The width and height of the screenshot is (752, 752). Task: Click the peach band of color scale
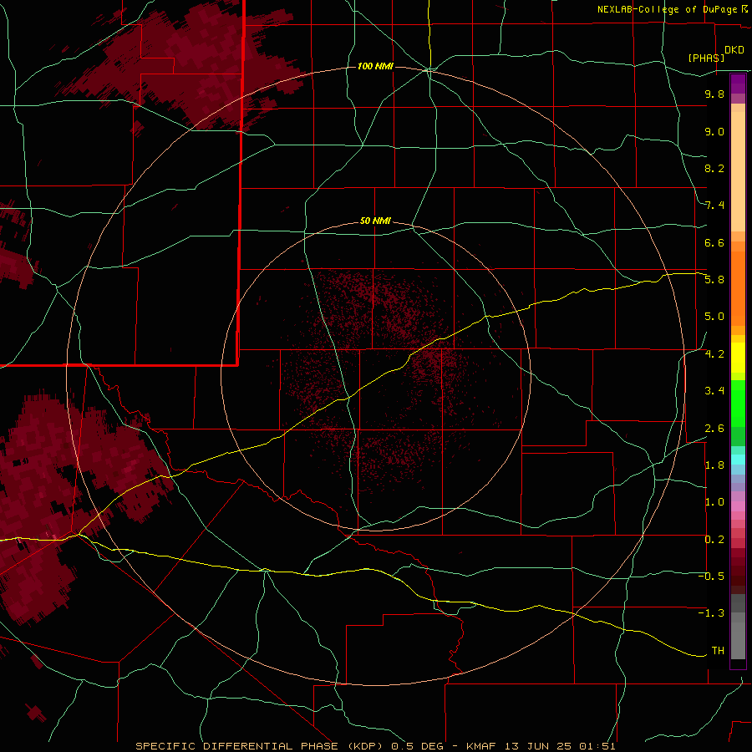coord(738,171)
